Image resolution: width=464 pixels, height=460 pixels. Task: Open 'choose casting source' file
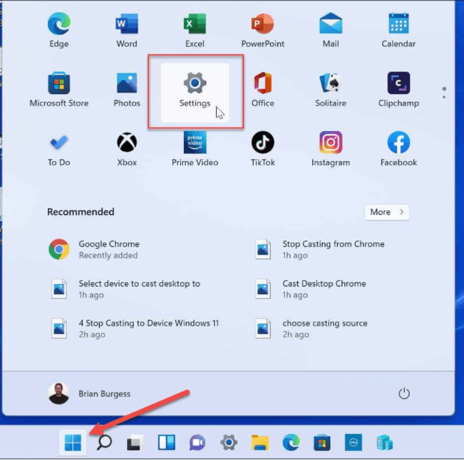tap(312, 328)
